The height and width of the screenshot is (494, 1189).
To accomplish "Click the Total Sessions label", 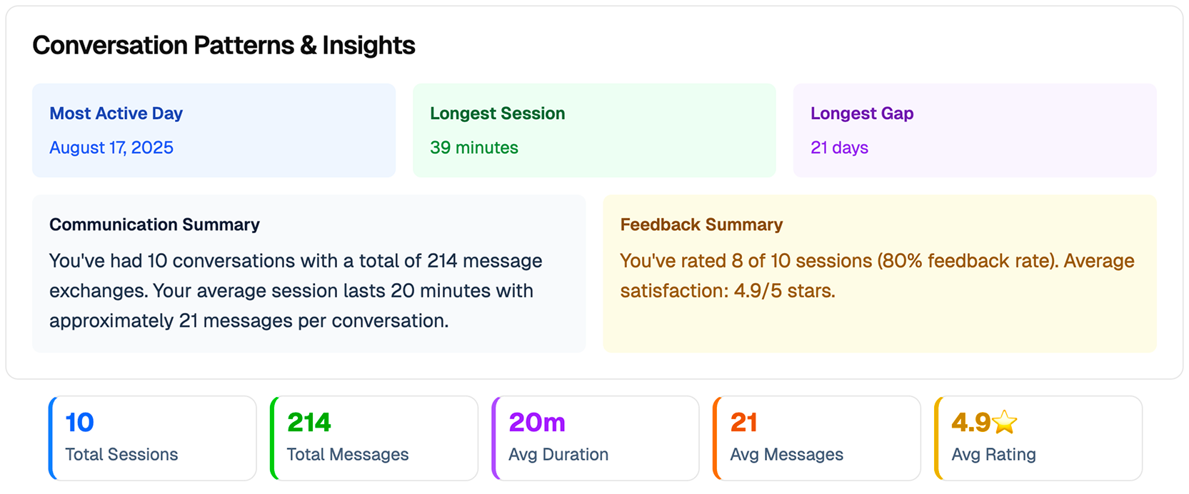I will click(x=121, y=454).
